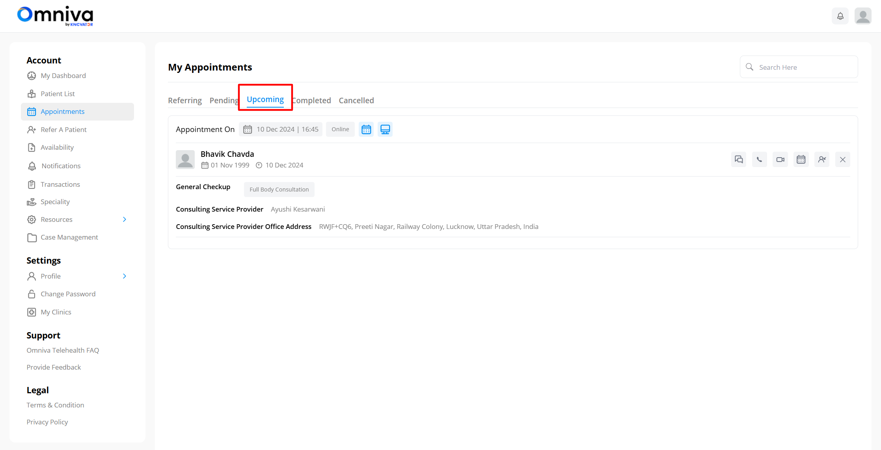The image size is (881, 450).
Task: Switch to the Completed tab
Action: tap(313, 100)
